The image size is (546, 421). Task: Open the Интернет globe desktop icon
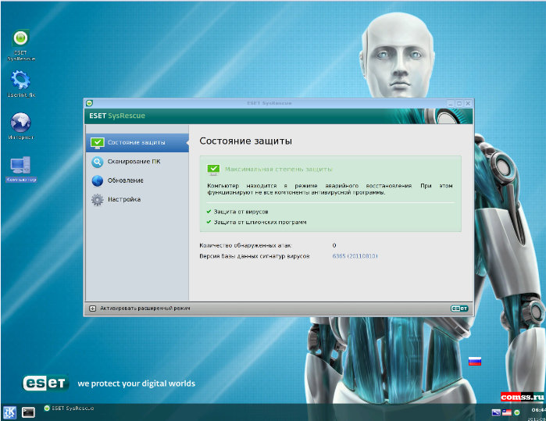(20, 126)
